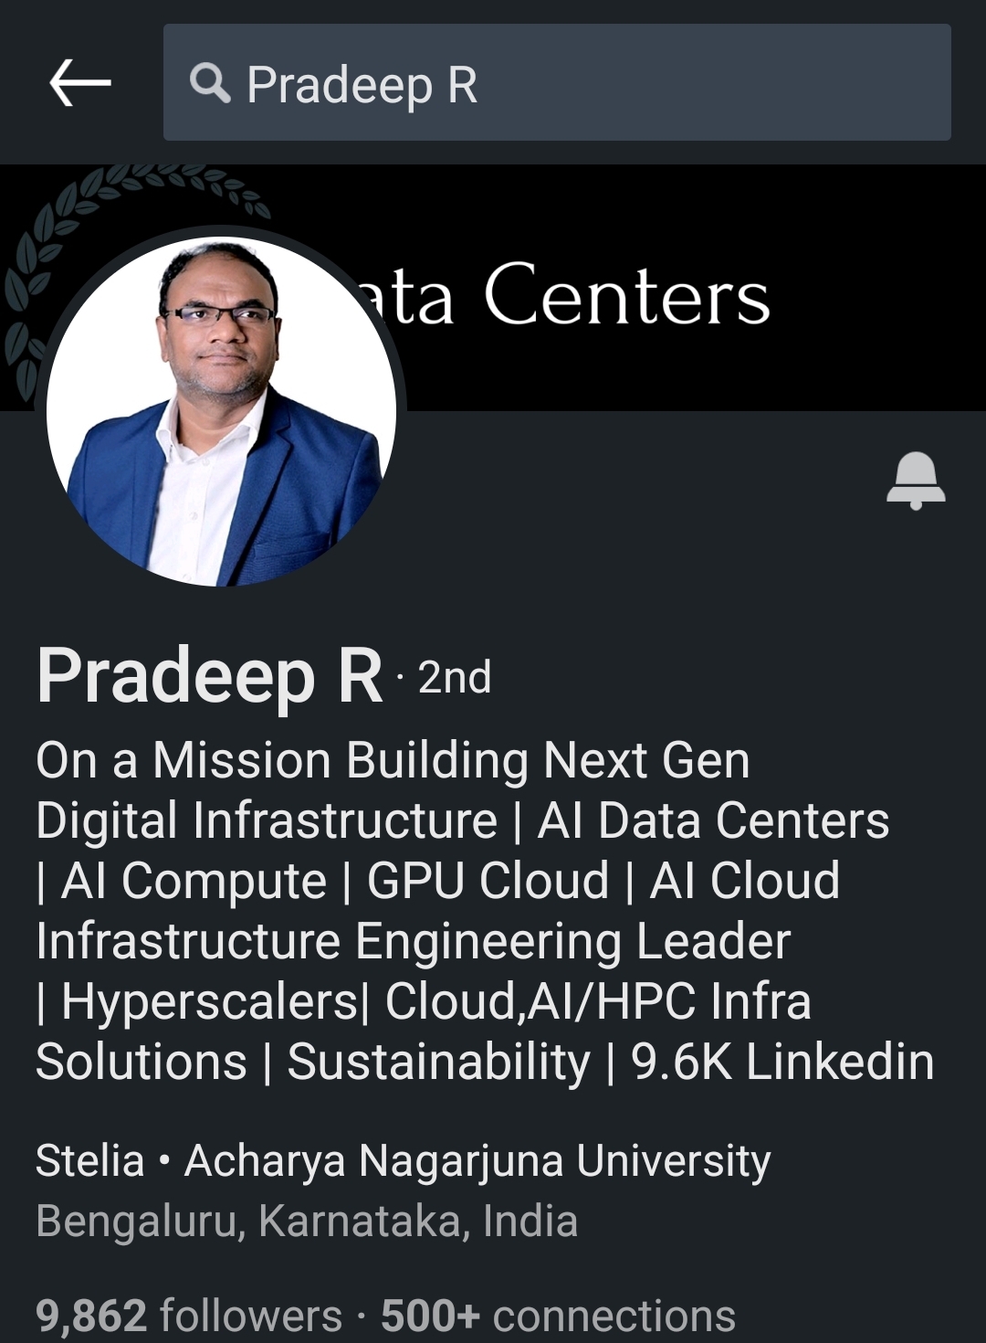Open Acharya Nagarjuna University link

pos(477,1161)
